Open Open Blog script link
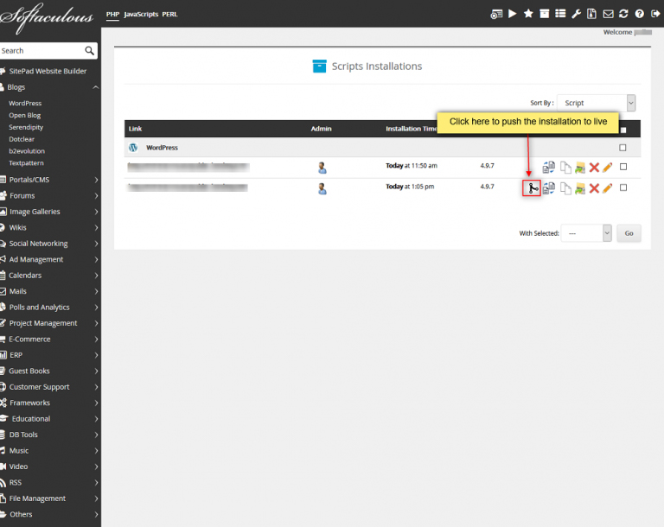Screen dimensions: 664x527 (x=25, y=115)
